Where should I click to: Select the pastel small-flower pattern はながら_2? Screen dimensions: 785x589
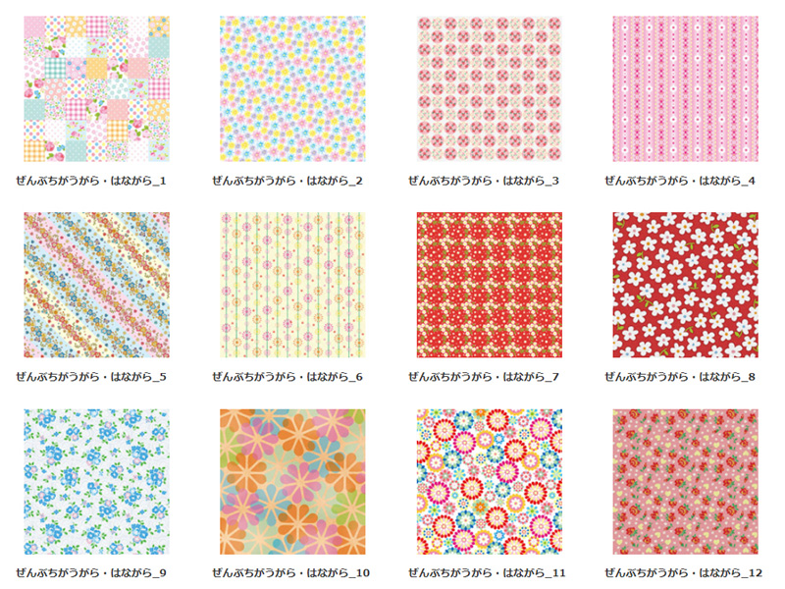tap(292, 88)
